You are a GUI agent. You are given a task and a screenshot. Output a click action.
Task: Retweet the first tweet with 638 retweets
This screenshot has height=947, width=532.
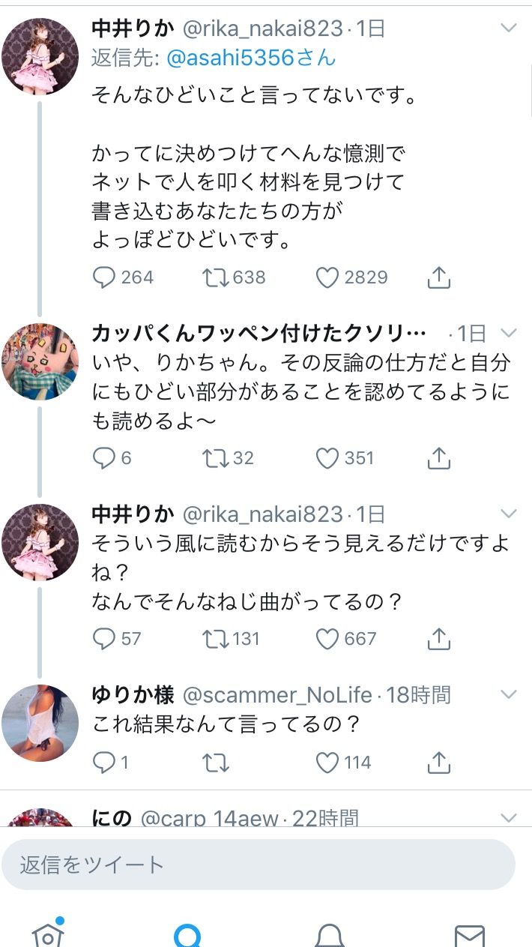pyautogui.click(x=216, y=278)
